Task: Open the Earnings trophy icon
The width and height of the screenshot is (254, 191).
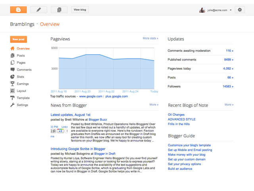Action: tap(12, 84)
